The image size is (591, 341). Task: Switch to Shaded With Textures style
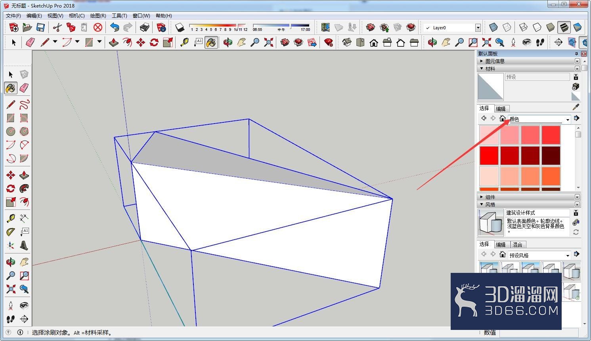click(x=564, y=27)
